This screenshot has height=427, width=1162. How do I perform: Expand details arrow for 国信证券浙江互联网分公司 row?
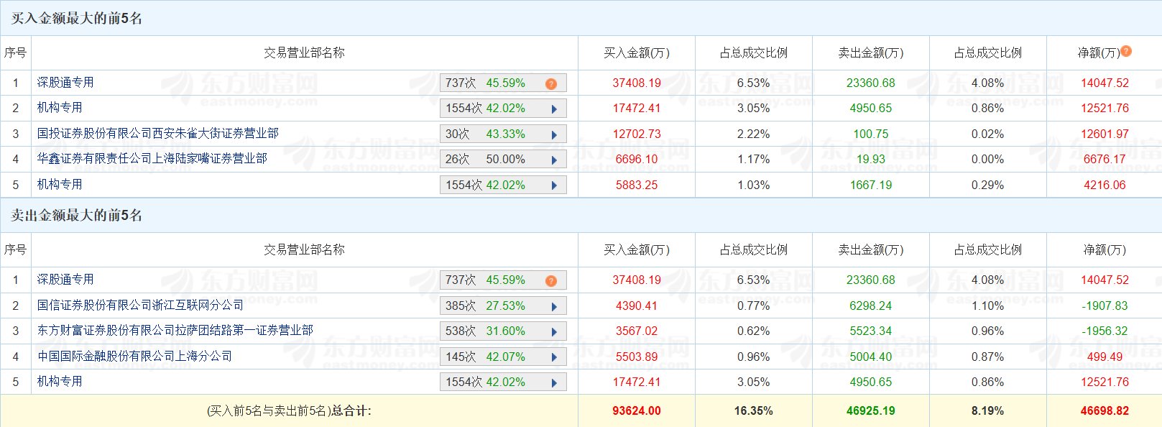[x=554, y=306]
